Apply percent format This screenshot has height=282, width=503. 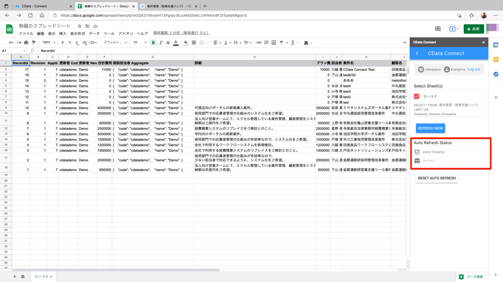[70, 43]
